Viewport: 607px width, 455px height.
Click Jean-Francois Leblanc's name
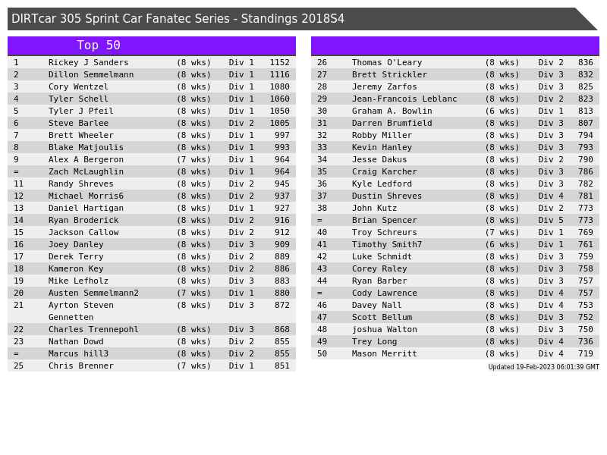(x=404, y=99)
